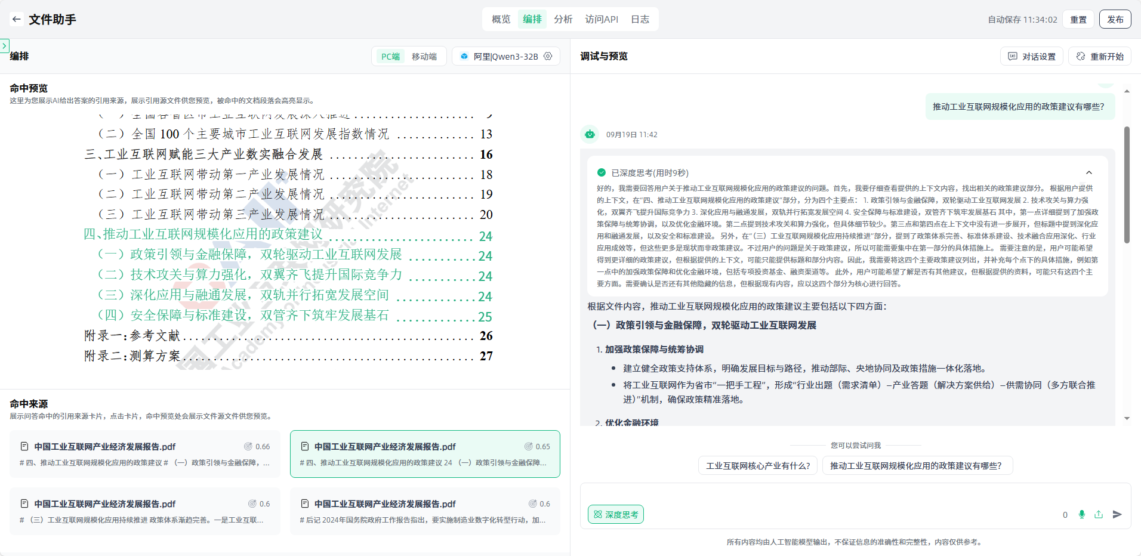Expand the left sidebar with the green chevron
The image size is (1141, 556).
click(x=4, y=45)
